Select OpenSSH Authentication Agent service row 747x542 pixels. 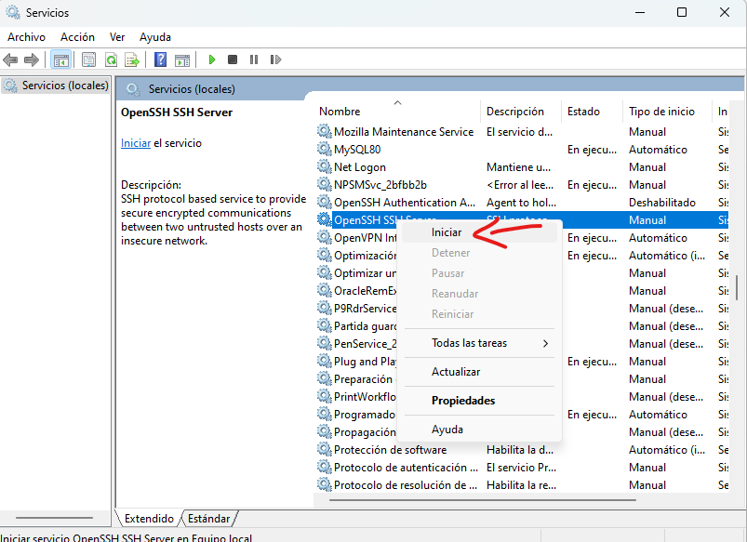tap(523, 202)
